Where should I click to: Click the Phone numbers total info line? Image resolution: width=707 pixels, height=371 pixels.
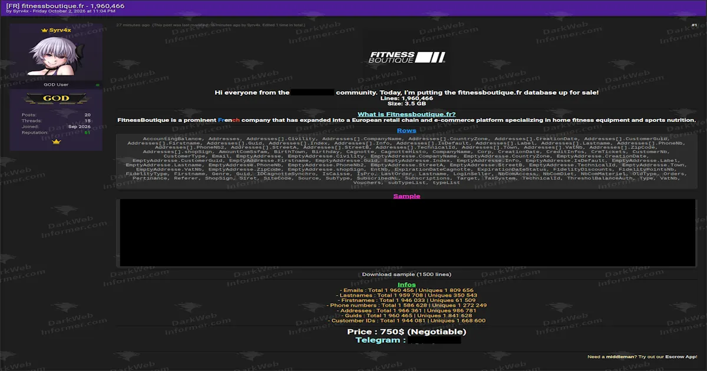tap(407, 306)
